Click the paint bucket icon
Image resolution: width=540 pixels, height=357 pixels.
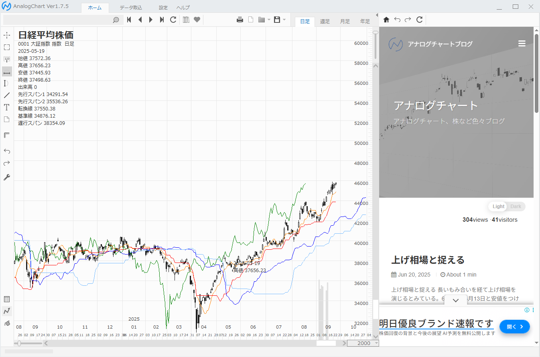[7, 323]
